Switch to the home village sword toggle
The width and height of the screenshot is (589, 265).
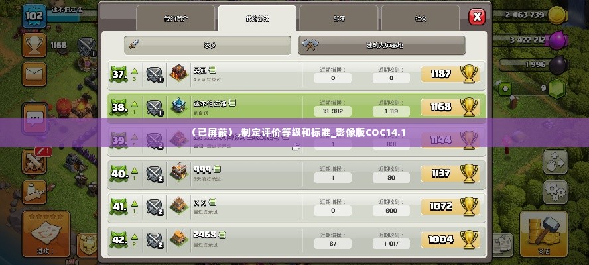[x=208, y=46]
